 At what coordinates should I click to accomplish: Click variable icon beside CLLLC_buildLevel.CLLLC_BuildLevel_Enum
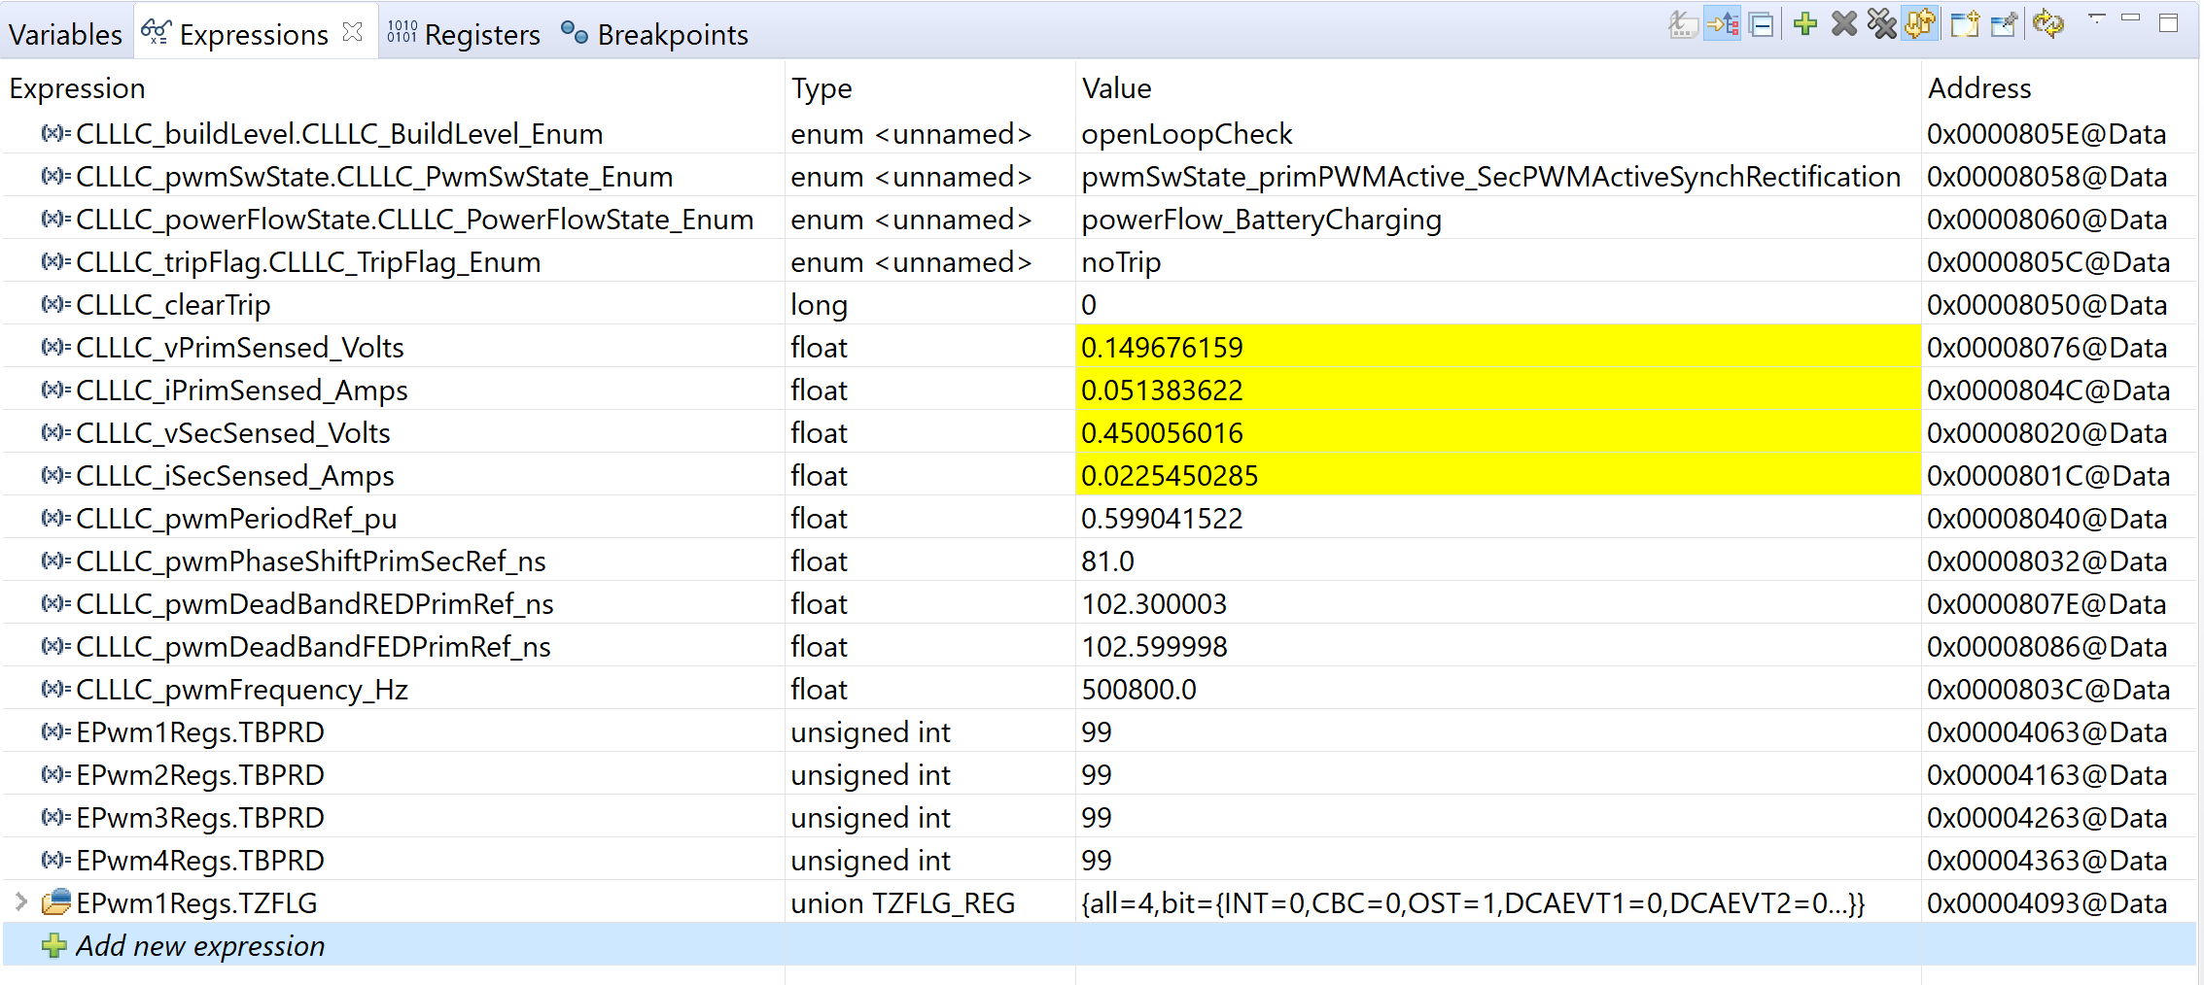click(x=55, y=133)
